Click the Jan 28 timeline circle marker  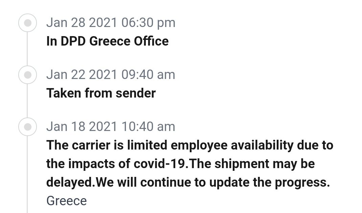(27, 23)
